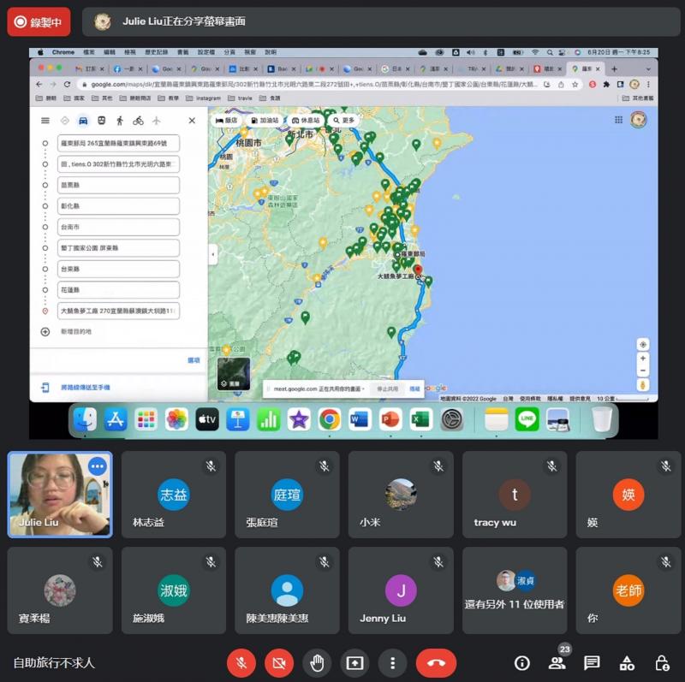Select walking mode icon in Maps directions

pos(120,121)
